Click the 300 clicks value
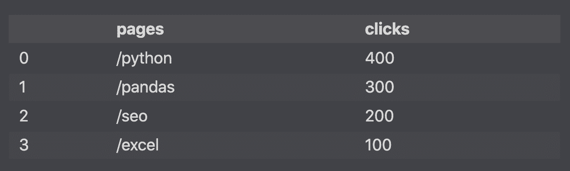The height and width of the screenshot is (171, 570). coord(379,87)
